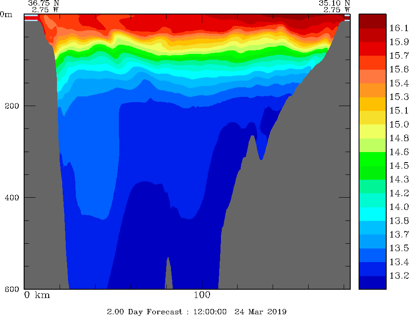This screenshot has height=316, width=409.
Task: Click the 13.2 colorbar label
Action: [x=399, y=276]
